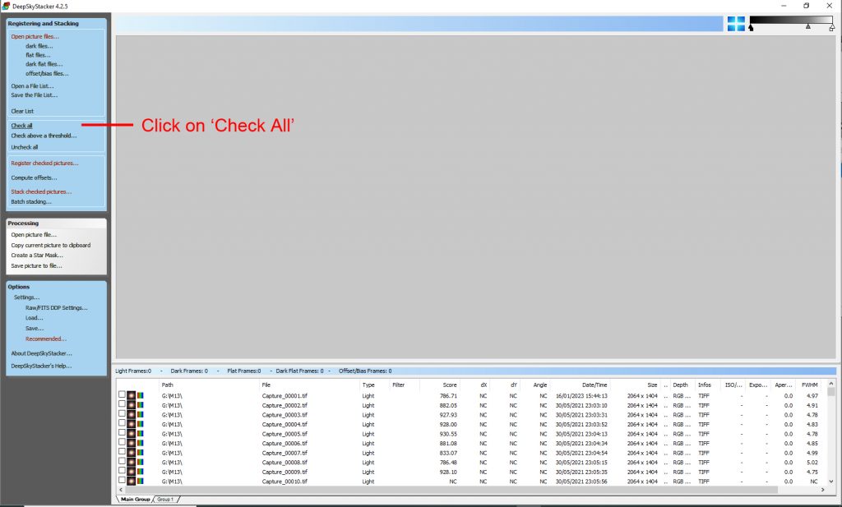
Task: Click star thumbnail icon of Capture_00006.tif
Action: click(131, 443)
